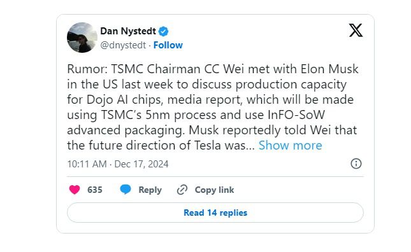The height and width of the screenshot is (252, 411).
Task: Open the Dan Nystedt display name
Action: 128,31
